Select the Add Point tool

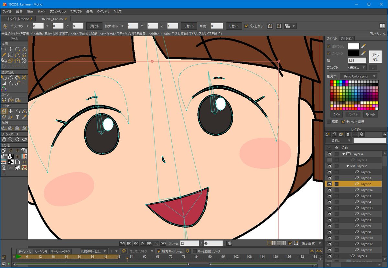tap(17, 49)
